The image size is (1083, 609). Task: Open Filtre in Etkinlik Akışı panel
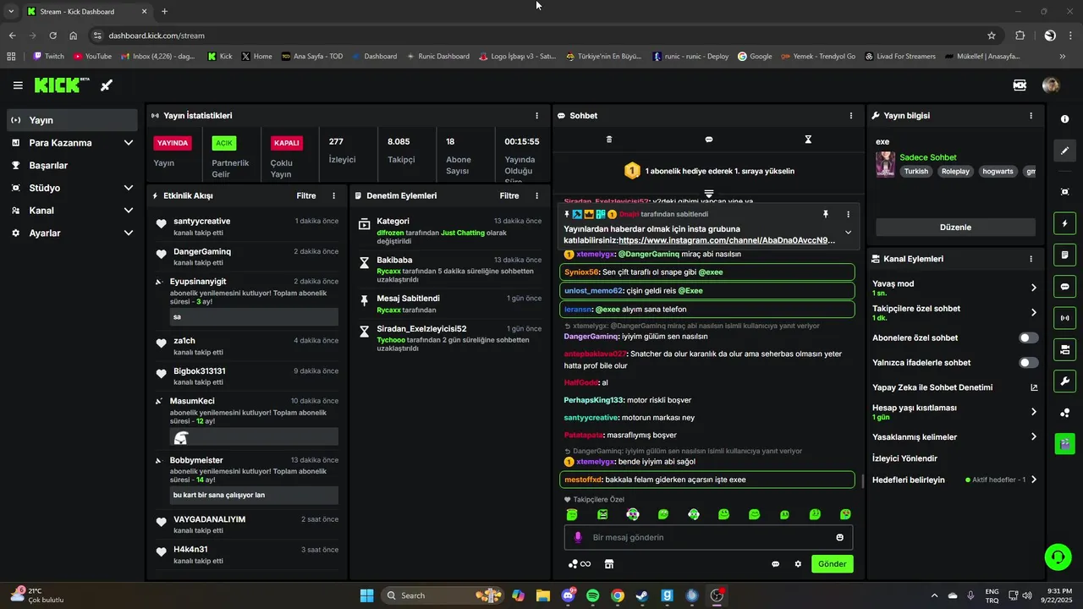click(306, 195)
